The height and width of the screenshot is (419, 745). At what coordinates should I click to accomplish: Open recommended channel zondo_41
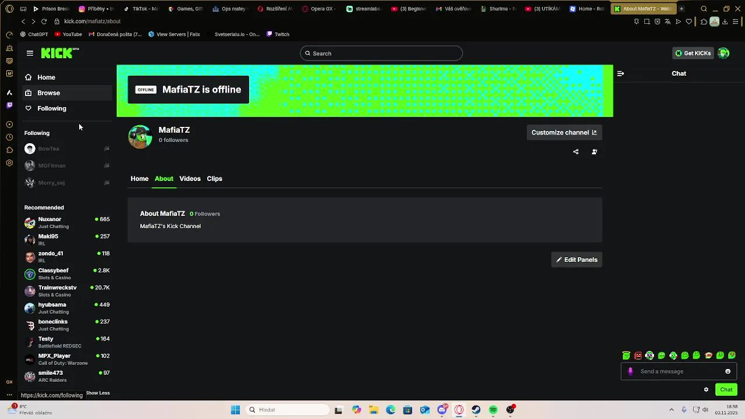click(x=67, y=257)
